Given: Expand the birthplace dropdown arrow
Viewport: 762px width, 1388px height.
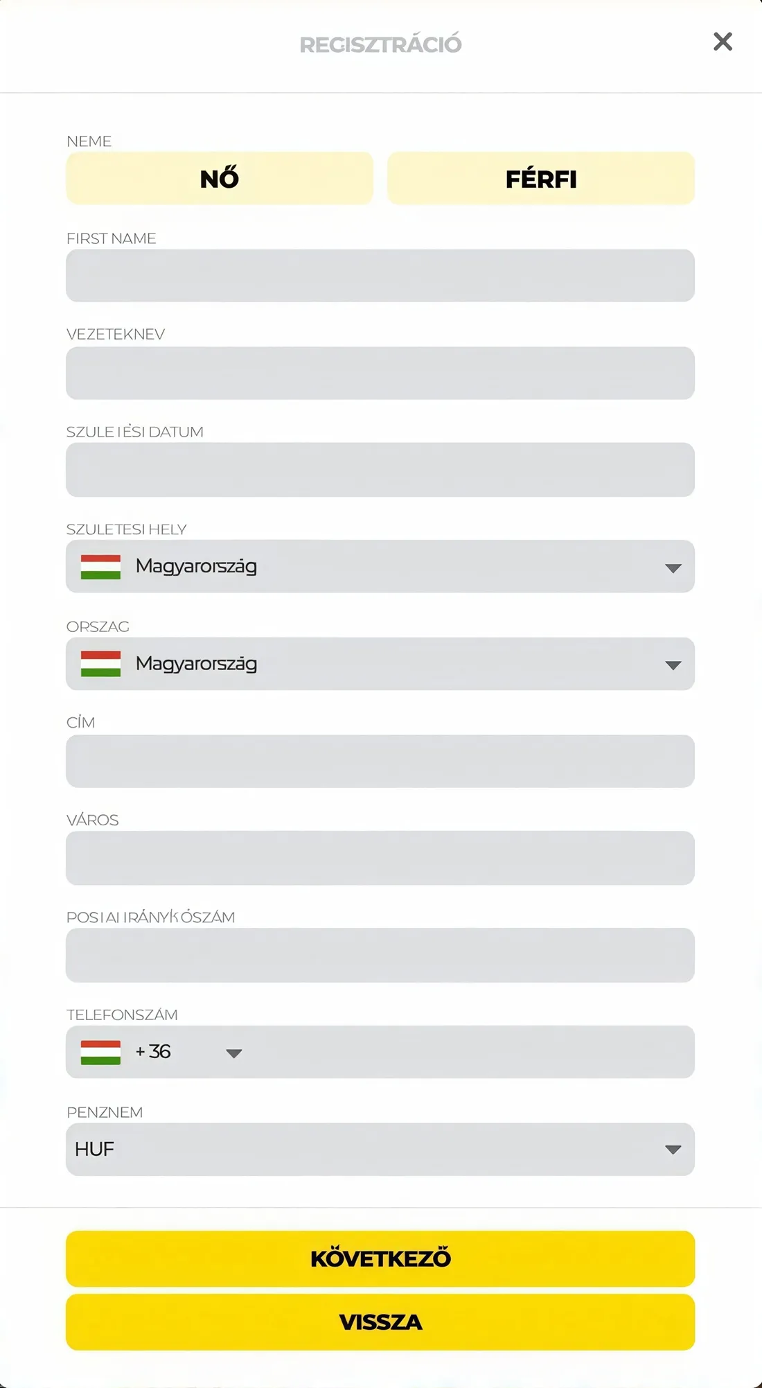Looking at the screenshot, I should coord(673,568).
